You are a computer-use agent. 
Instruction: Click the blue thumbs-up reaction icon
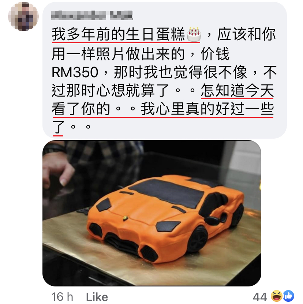(x=288, y=296)
